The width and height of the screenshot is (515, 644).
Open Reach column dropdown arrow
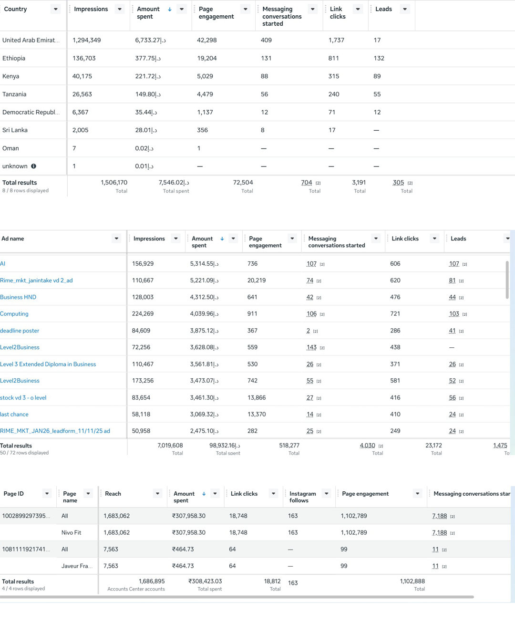(157, 494)
